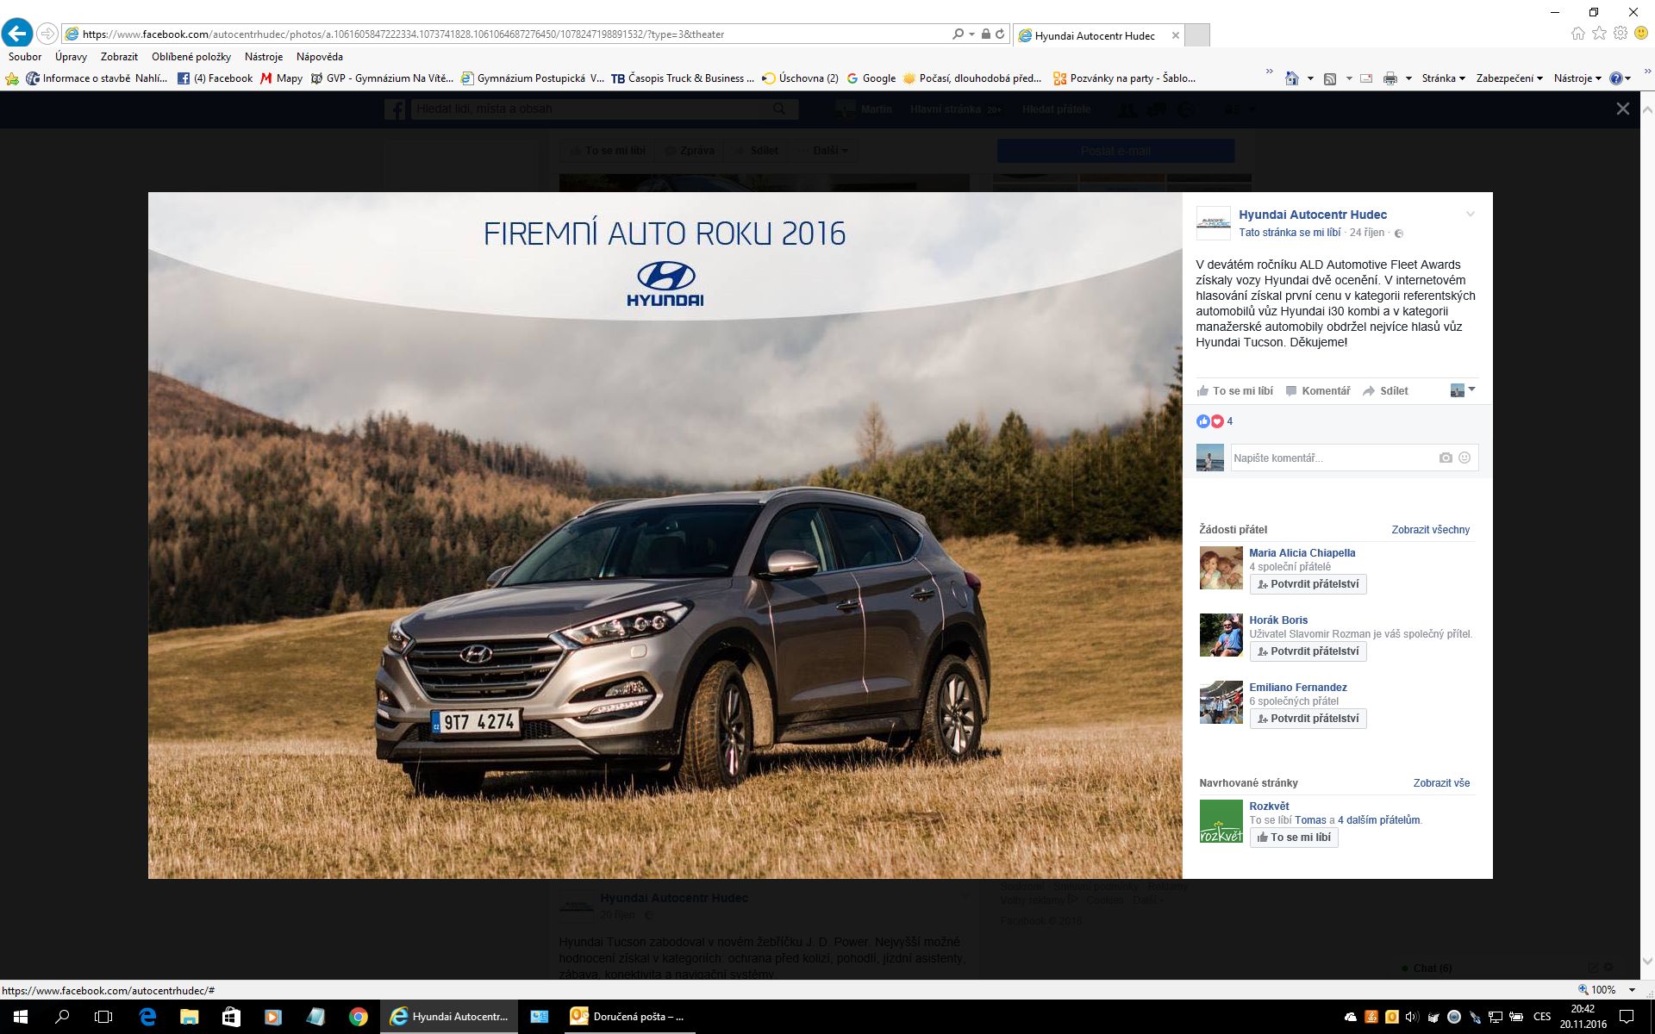
Task: Click the Print icon in command bar
Action: click(x=1390, y=78)
